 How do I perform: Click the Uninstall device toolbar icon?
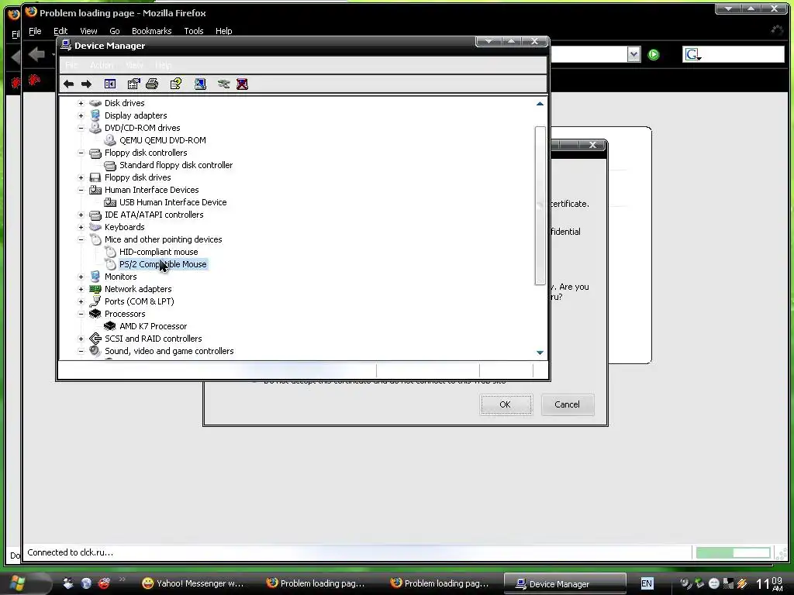pyautogui.click(x=242, y=84)
